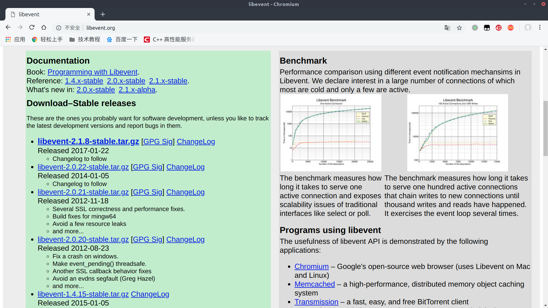Screen dimensions: 548x308
Task: Click the user profile avatar icon
Action: tap(528, 28)
